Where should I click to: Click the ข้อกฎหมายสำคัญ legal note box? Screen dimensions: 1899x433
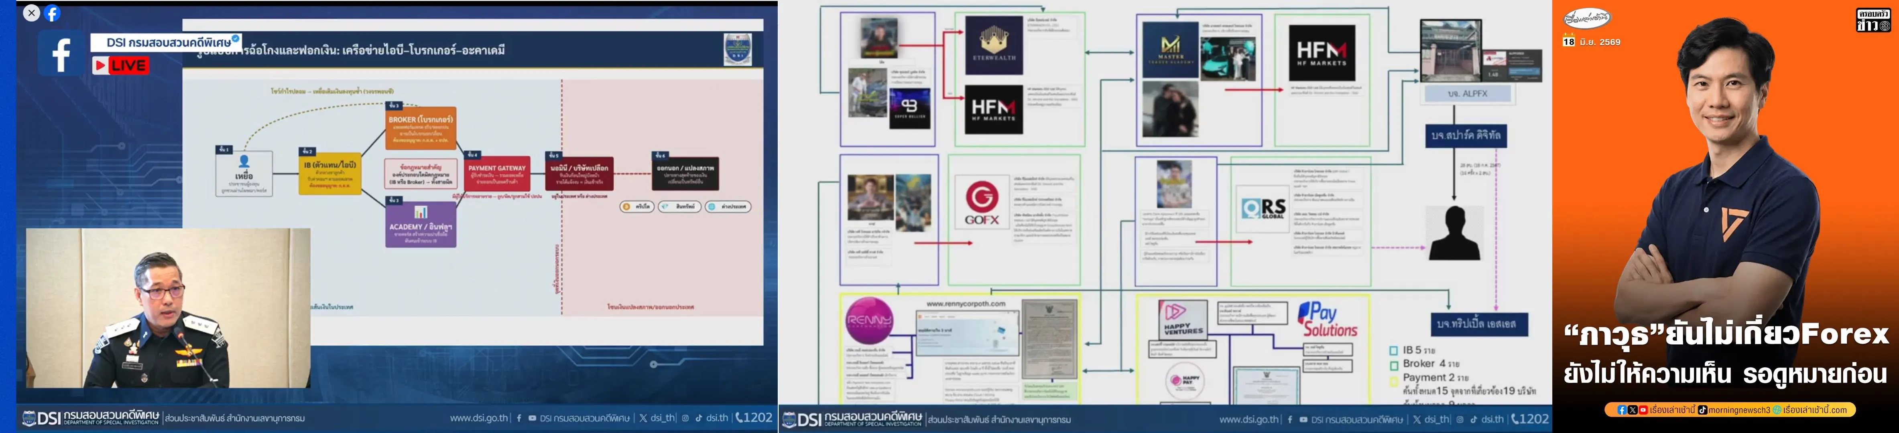click(x=420, y=174)
